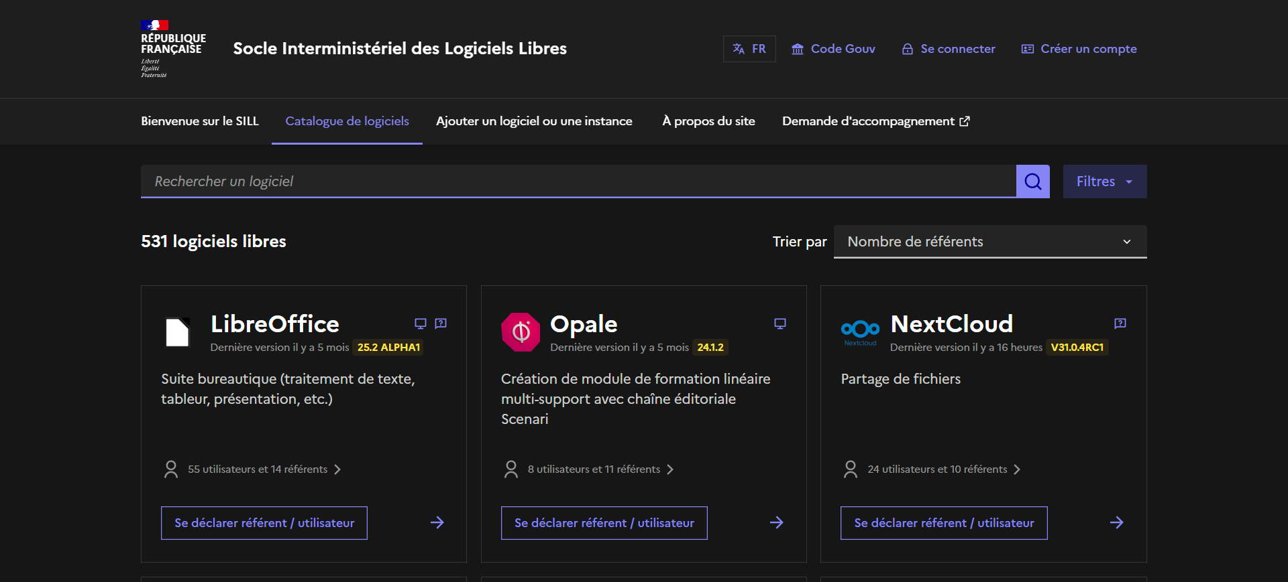This screenshot has width=1288, height=582.
Task: Click the arrow on the Opale card
Action: (x=777, y=523)
